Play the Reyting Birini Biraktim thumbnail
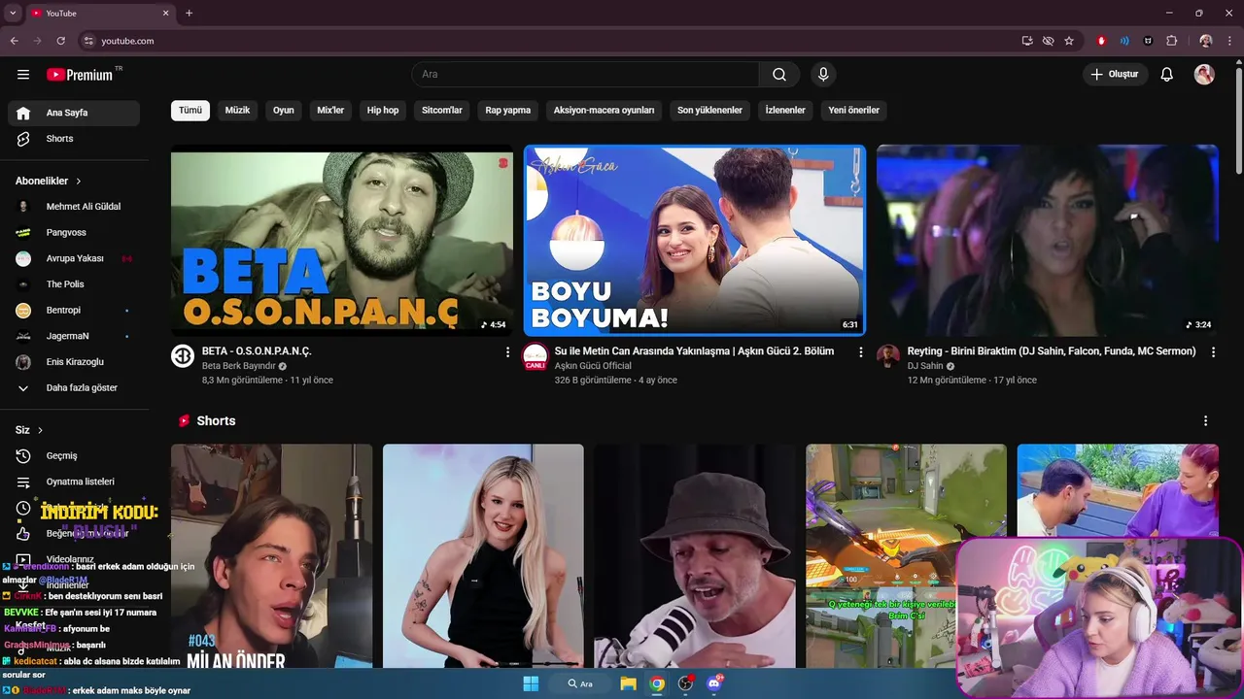This screenshot has height=699, width=1244. [x=1048, y=241]
